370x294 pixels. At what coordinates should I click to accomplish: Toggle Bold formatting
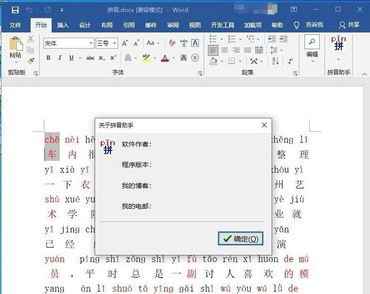click(x=49, y=58)
